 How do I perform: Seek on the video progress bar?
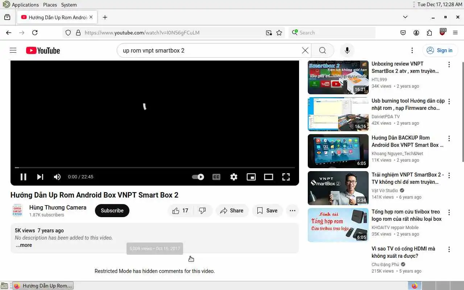(x=155, y=167)
